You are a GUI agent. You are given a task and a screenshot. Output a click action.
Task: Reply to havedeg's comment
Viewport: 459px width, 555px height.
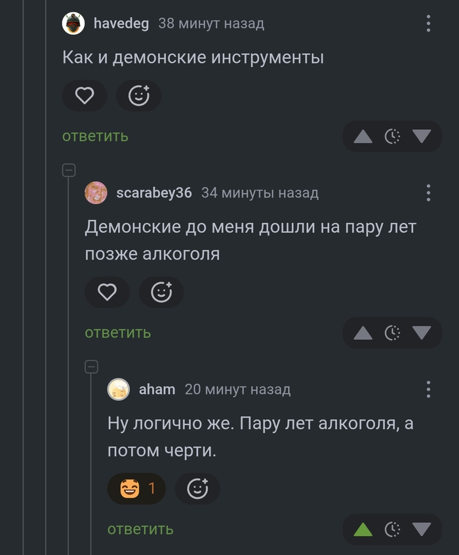pos(95,136)
